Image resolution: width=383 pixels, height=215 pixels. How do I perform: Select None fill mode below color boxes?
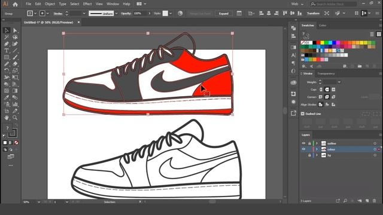coord(16,143)
